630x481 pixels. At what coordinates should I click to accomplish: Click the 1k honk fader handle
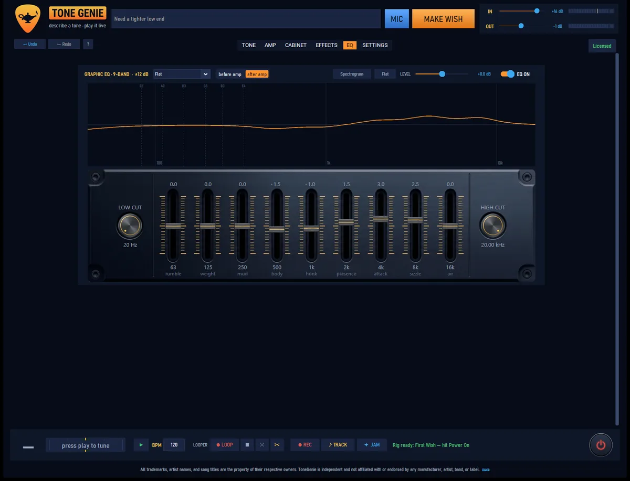[x=311, y=228]
